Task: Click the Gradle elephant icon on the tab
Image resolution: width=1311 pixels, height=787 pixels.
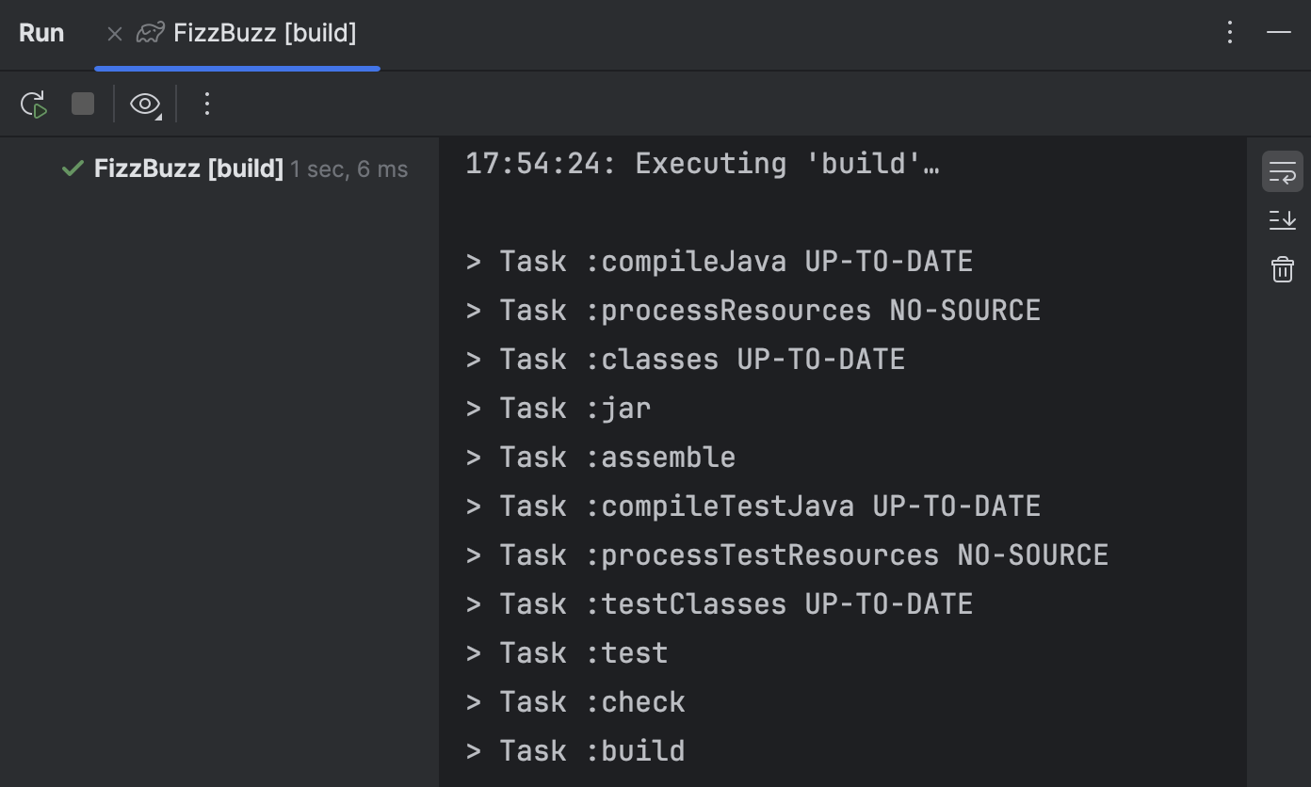Action: click(150, 32)
